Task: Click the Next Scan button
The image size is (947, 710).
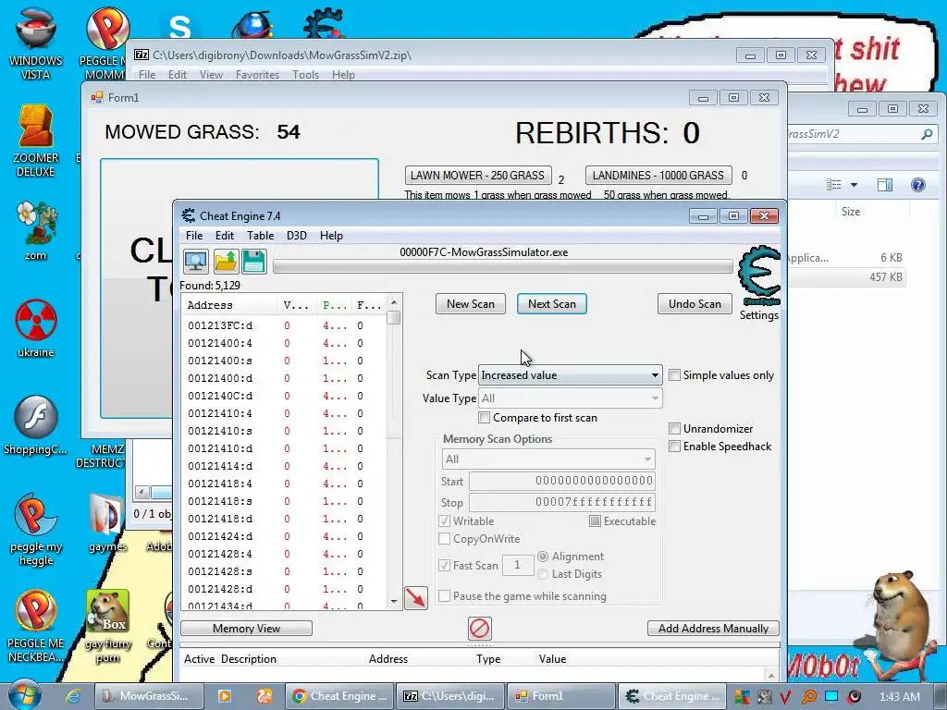Action: 552,303
